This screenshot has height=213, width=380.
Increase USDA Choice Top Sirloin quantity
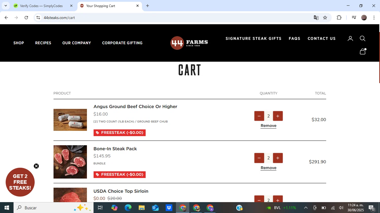(278, 199)
